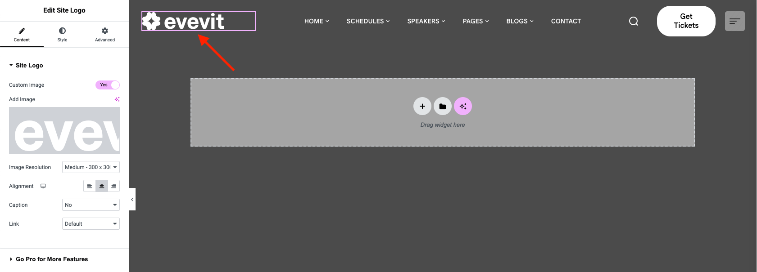Click the search magnifier icon in header
757x272 pixels.
[x=633, y=21]
